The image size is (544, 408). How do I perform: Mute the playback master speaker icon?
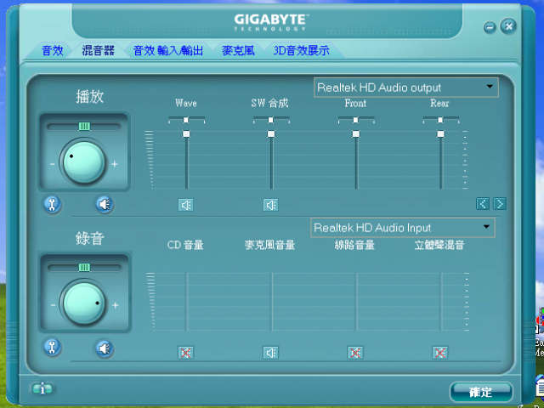tap(105, 204)
